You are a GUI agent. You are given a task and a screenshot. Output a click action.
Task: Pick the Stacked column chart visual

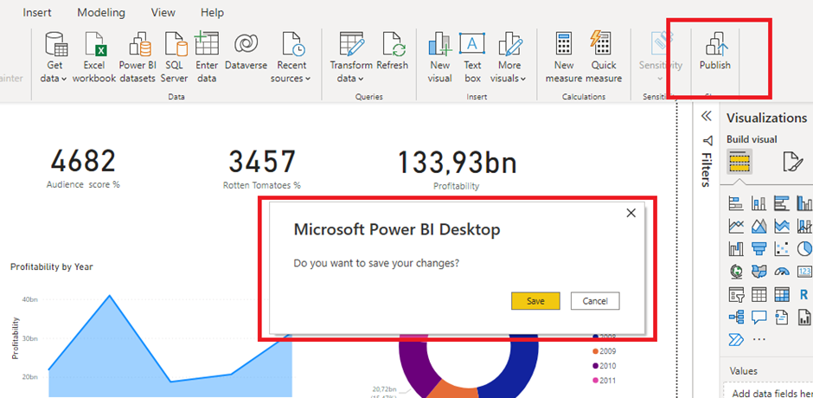[x=759, y=202]
